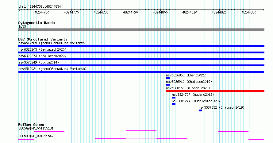The image size is (273, 143).
Task: Open nsv6320273 (Sedlazeck2020) variant label
Action: tap(42, 56)
